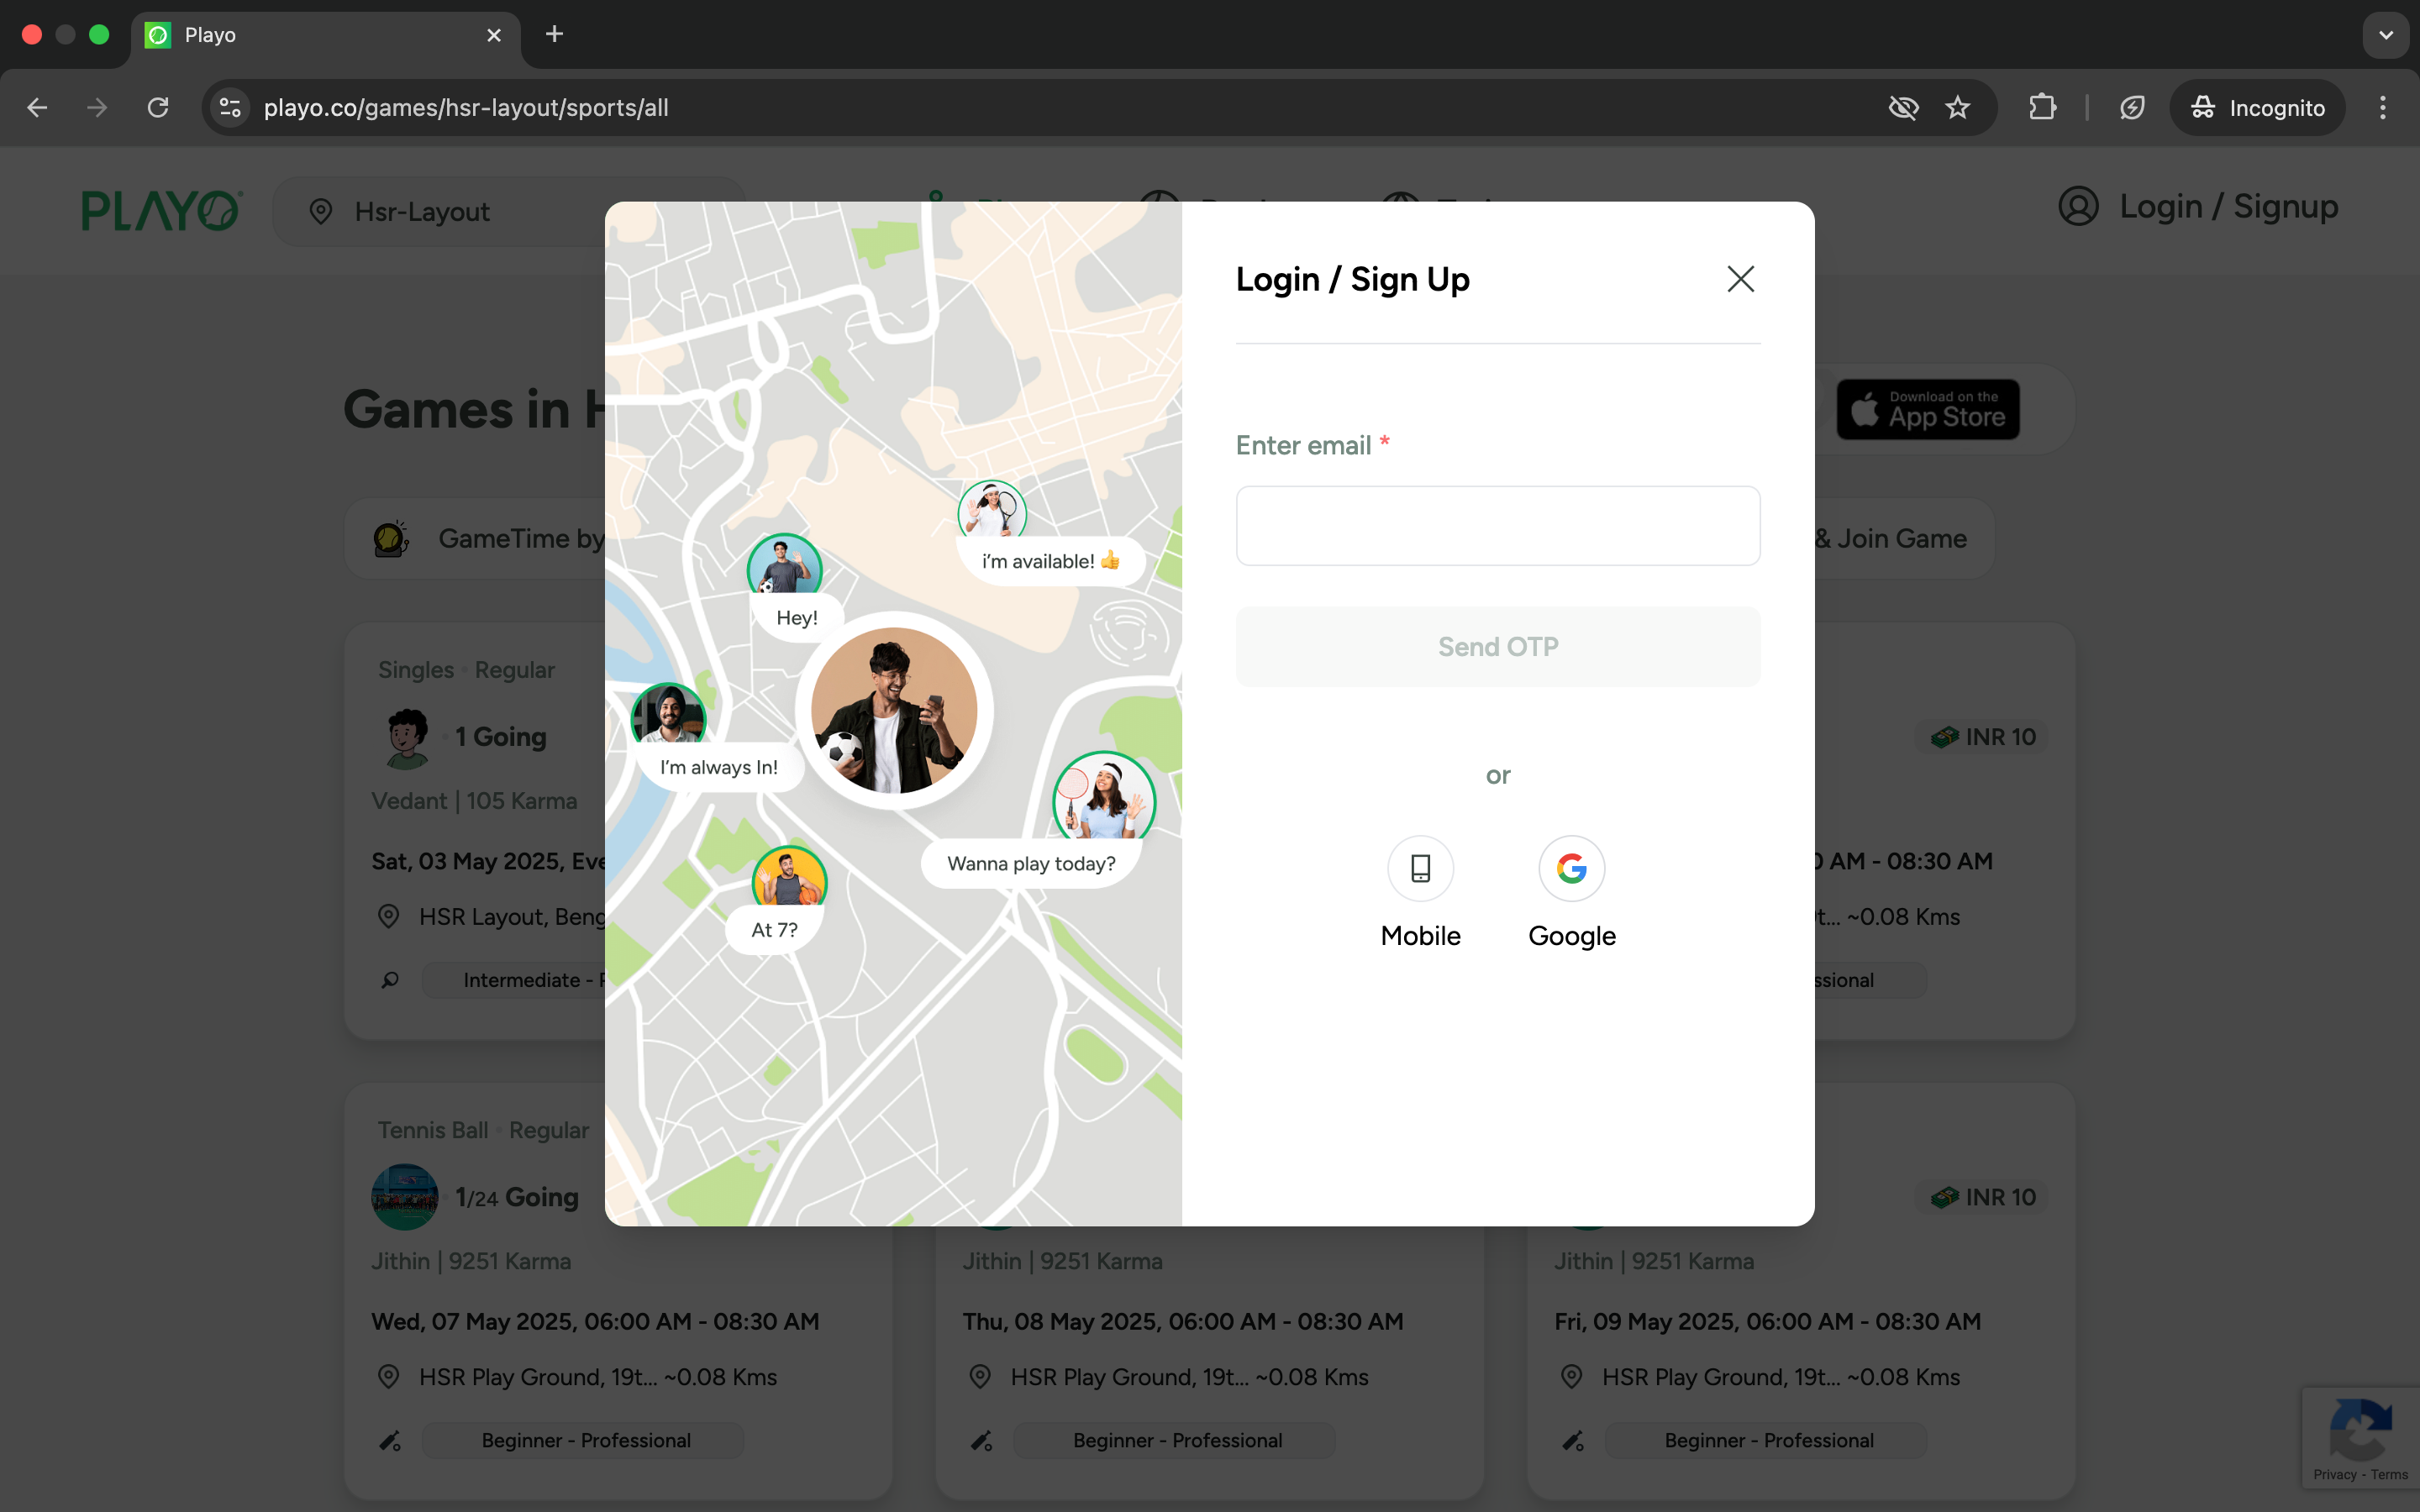Viewport: 2420px width, 1512px height.
Task: Close the Login / Sign Up dialog
Action: point(1740,279)
